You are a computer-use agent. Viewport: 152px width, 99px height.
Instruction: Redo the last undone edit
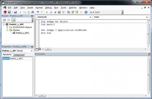42,12
